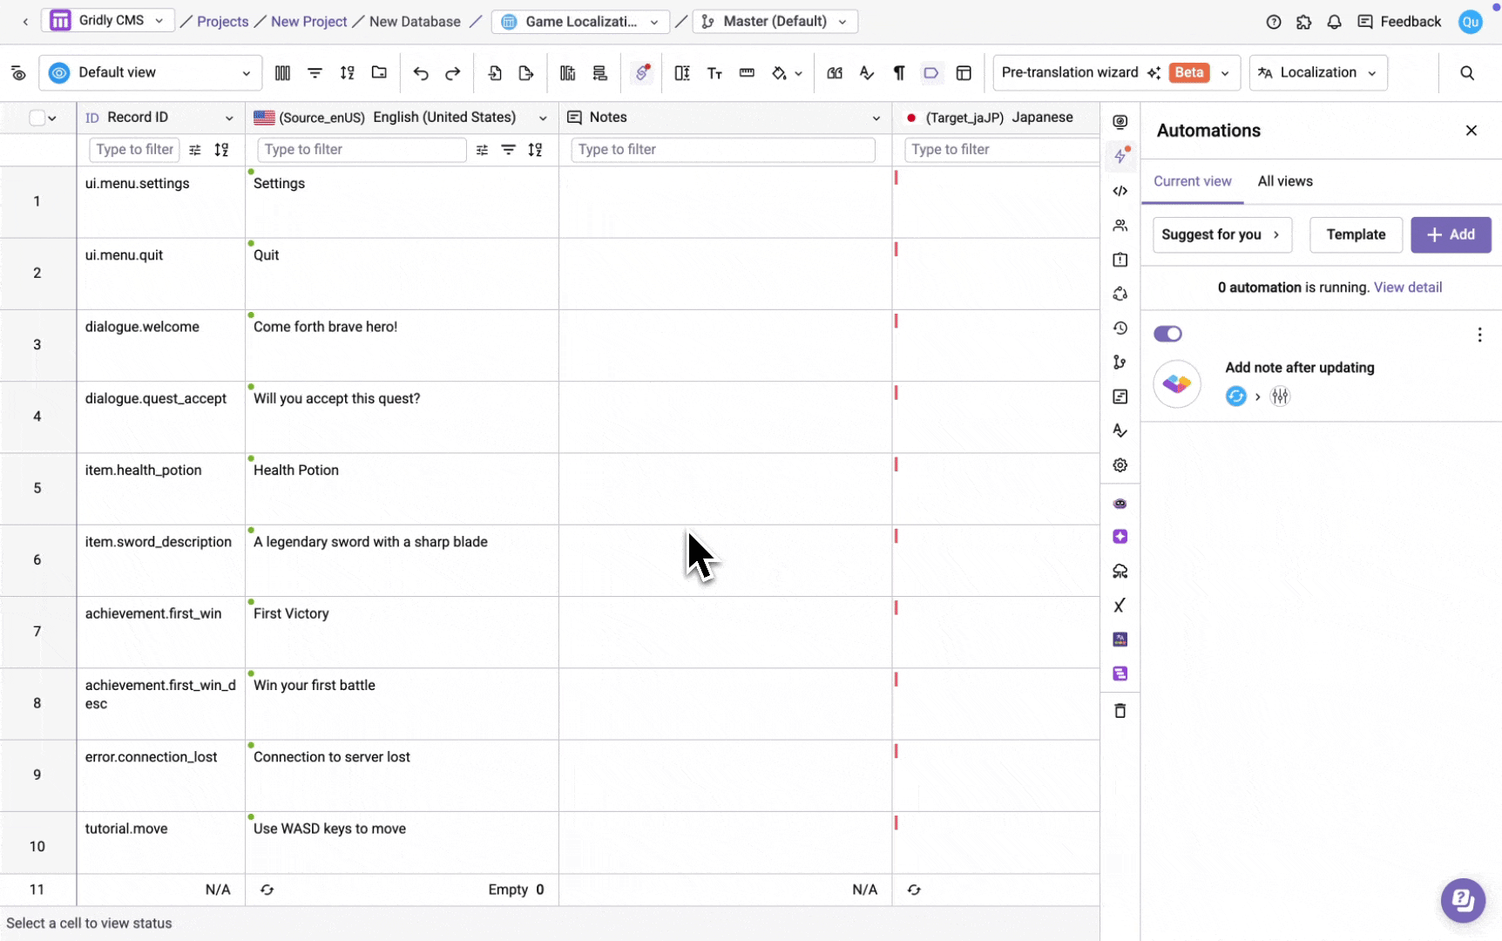This screenshot has width=1502, height=941.
Task: Open the members icon in the sidebar
Action: pos(1120,226)
